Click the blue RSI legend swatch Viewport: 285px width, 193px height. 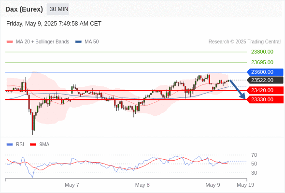pos(10,145)
